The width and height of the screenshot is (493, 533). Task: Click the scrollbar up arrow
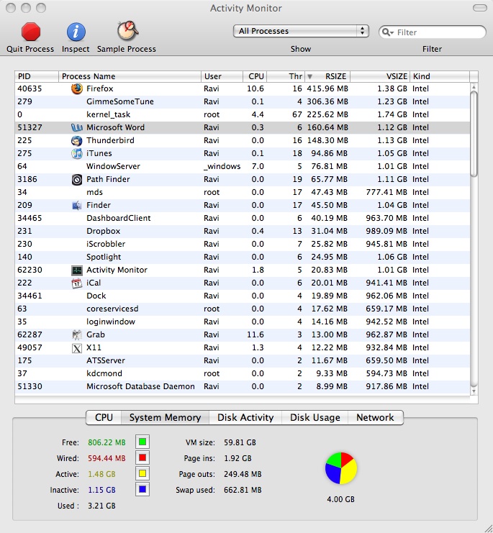coord(474,87)
